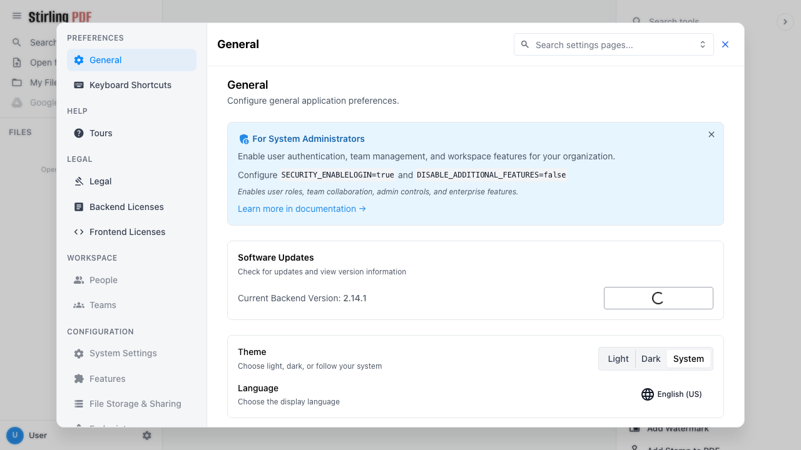Open Keyboard Shortcuts keyboard icon
The width and height of the screenshot is (801, 450).
[79, 85]
